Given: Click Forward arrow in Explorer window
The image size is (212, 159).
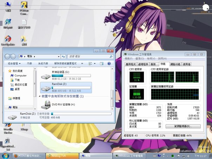Looking at the screenshot, I should click(x=13, y=57).
